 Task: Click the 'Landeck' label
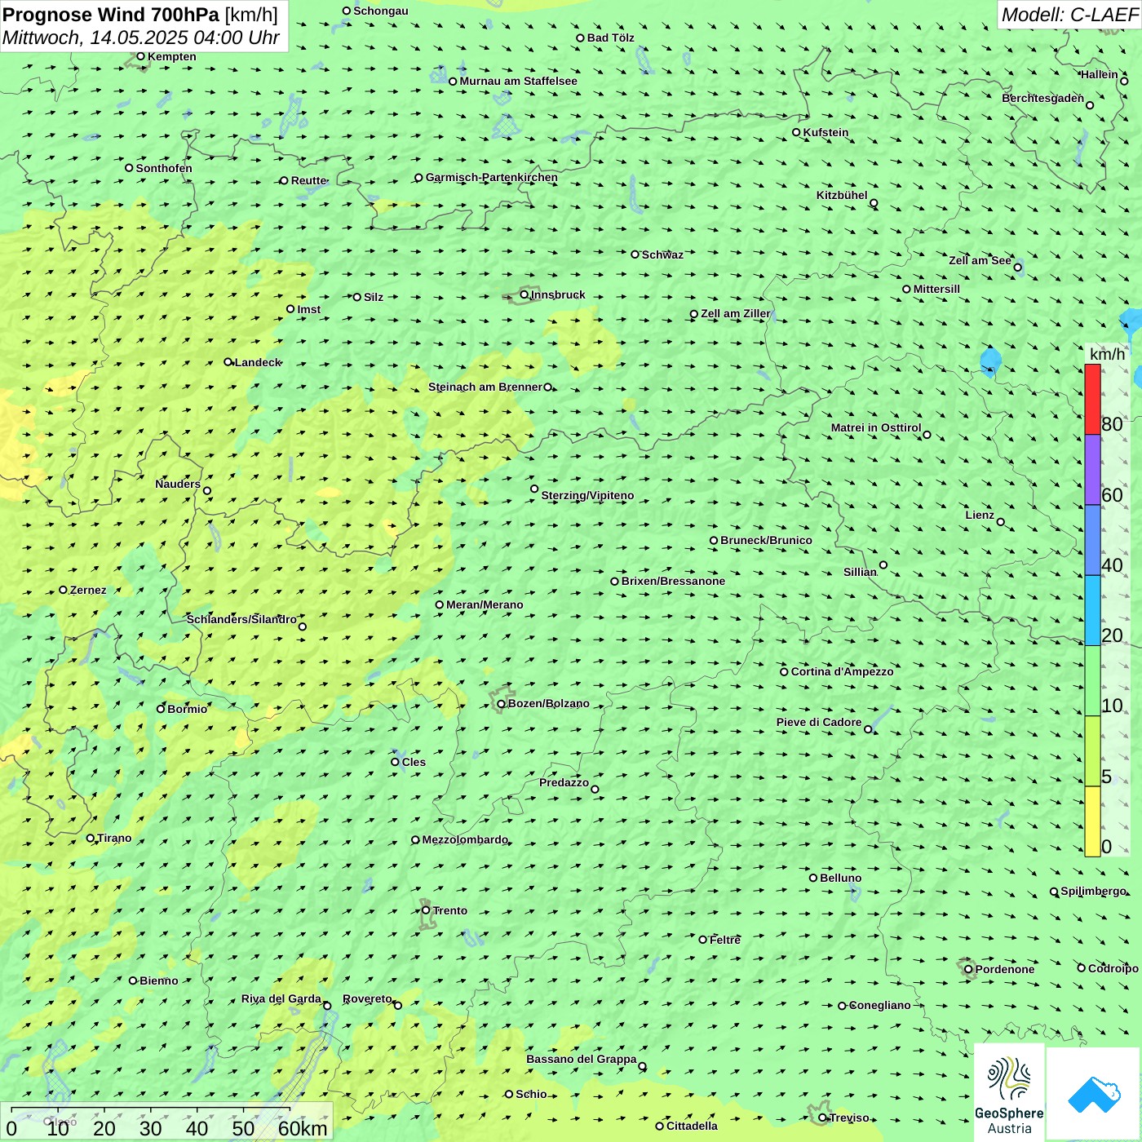coord(258,362)
